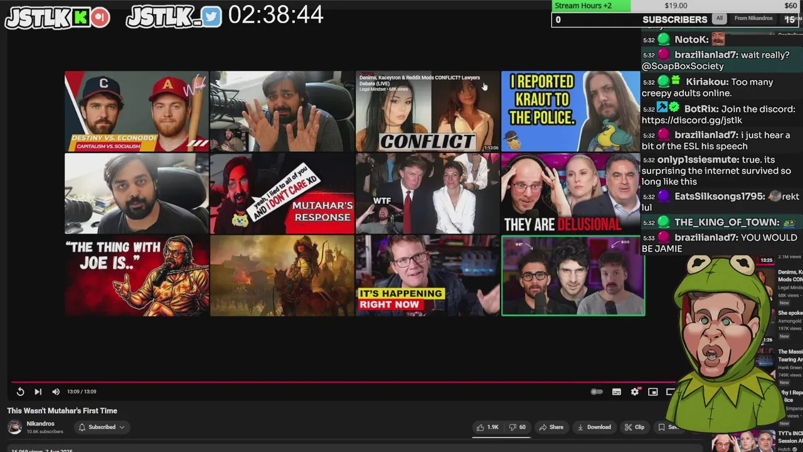Open The Thing With Joe Is video

pyautogui.click(x=136, y=276)
